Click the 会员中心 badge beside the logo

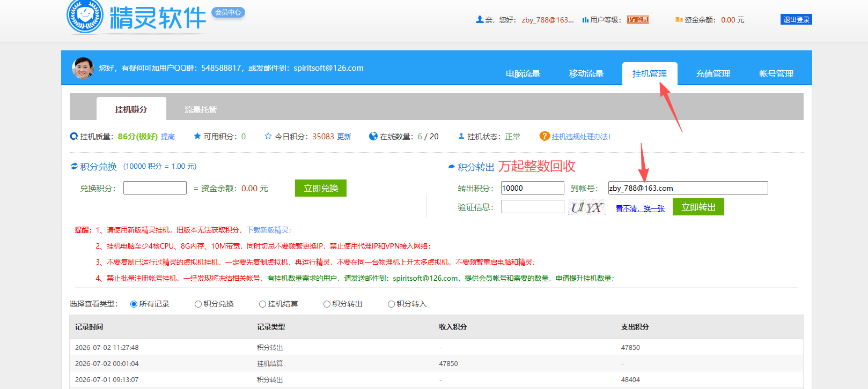click(x=228, y=12)
